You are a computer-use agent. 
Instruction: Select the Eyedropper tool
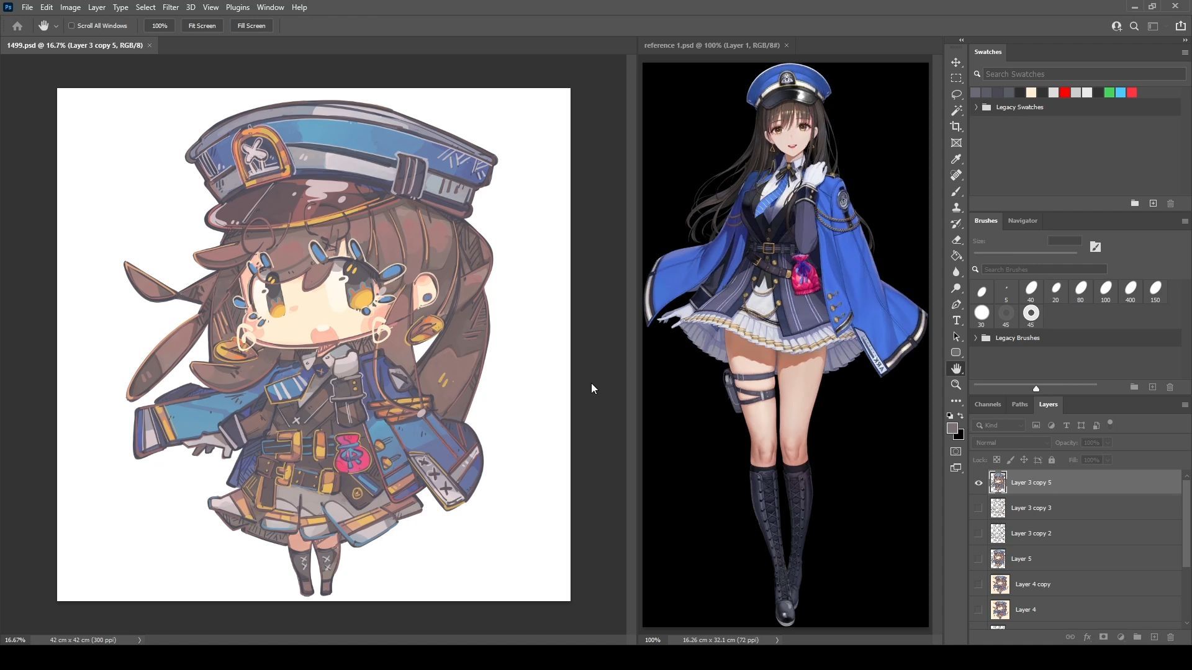tap(956, 159)
